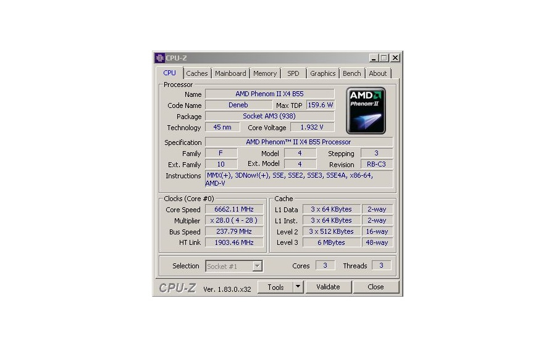Open the Socket #1 selection dropdown
The image size is (554, 359).
point(234,266)
